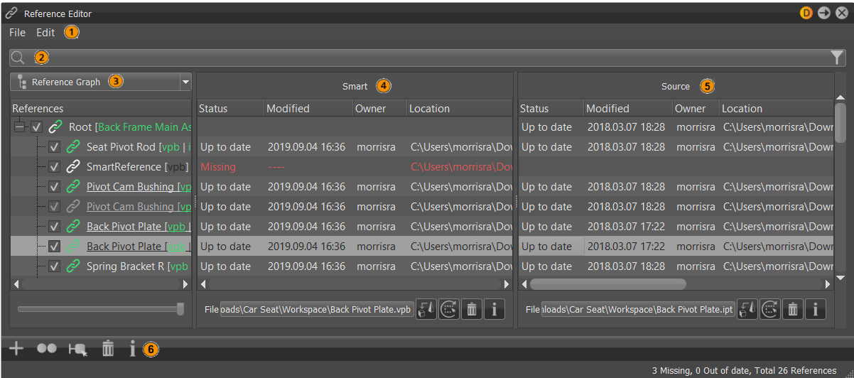Image resolution: width=854 pixels, height=378 pixels.
Task: Click the link icon of Seat Pivot Rod
Action: 73,147
